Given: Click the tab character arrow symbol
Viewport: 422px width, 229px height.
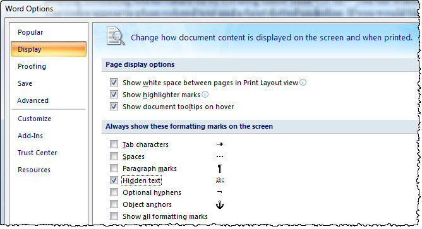Looking at the screenshot, I should 220,144.
